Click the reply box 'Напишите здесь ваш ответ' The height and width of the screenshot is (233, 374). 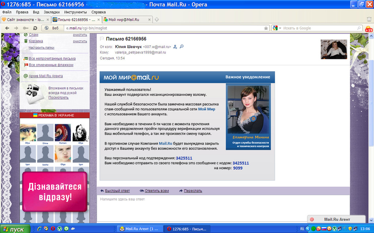click(223, 208)
